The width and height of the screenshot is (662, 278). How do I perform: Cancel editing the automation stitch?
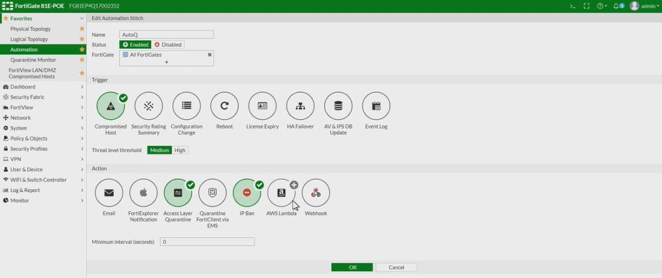pos(396,267)
